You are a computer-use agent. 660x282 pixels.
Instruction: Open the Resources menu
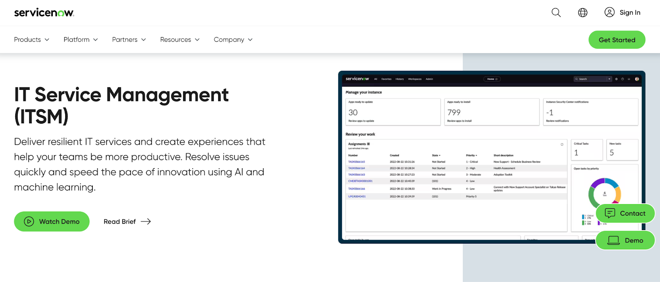point(180,40)
